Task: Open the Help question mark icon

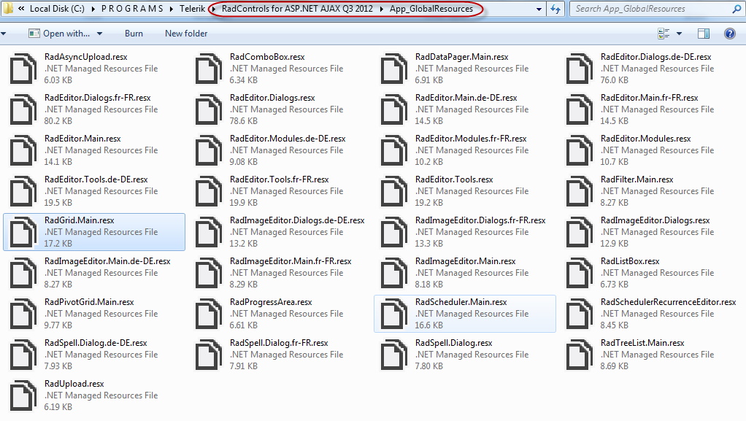Action: pos(729,34)
